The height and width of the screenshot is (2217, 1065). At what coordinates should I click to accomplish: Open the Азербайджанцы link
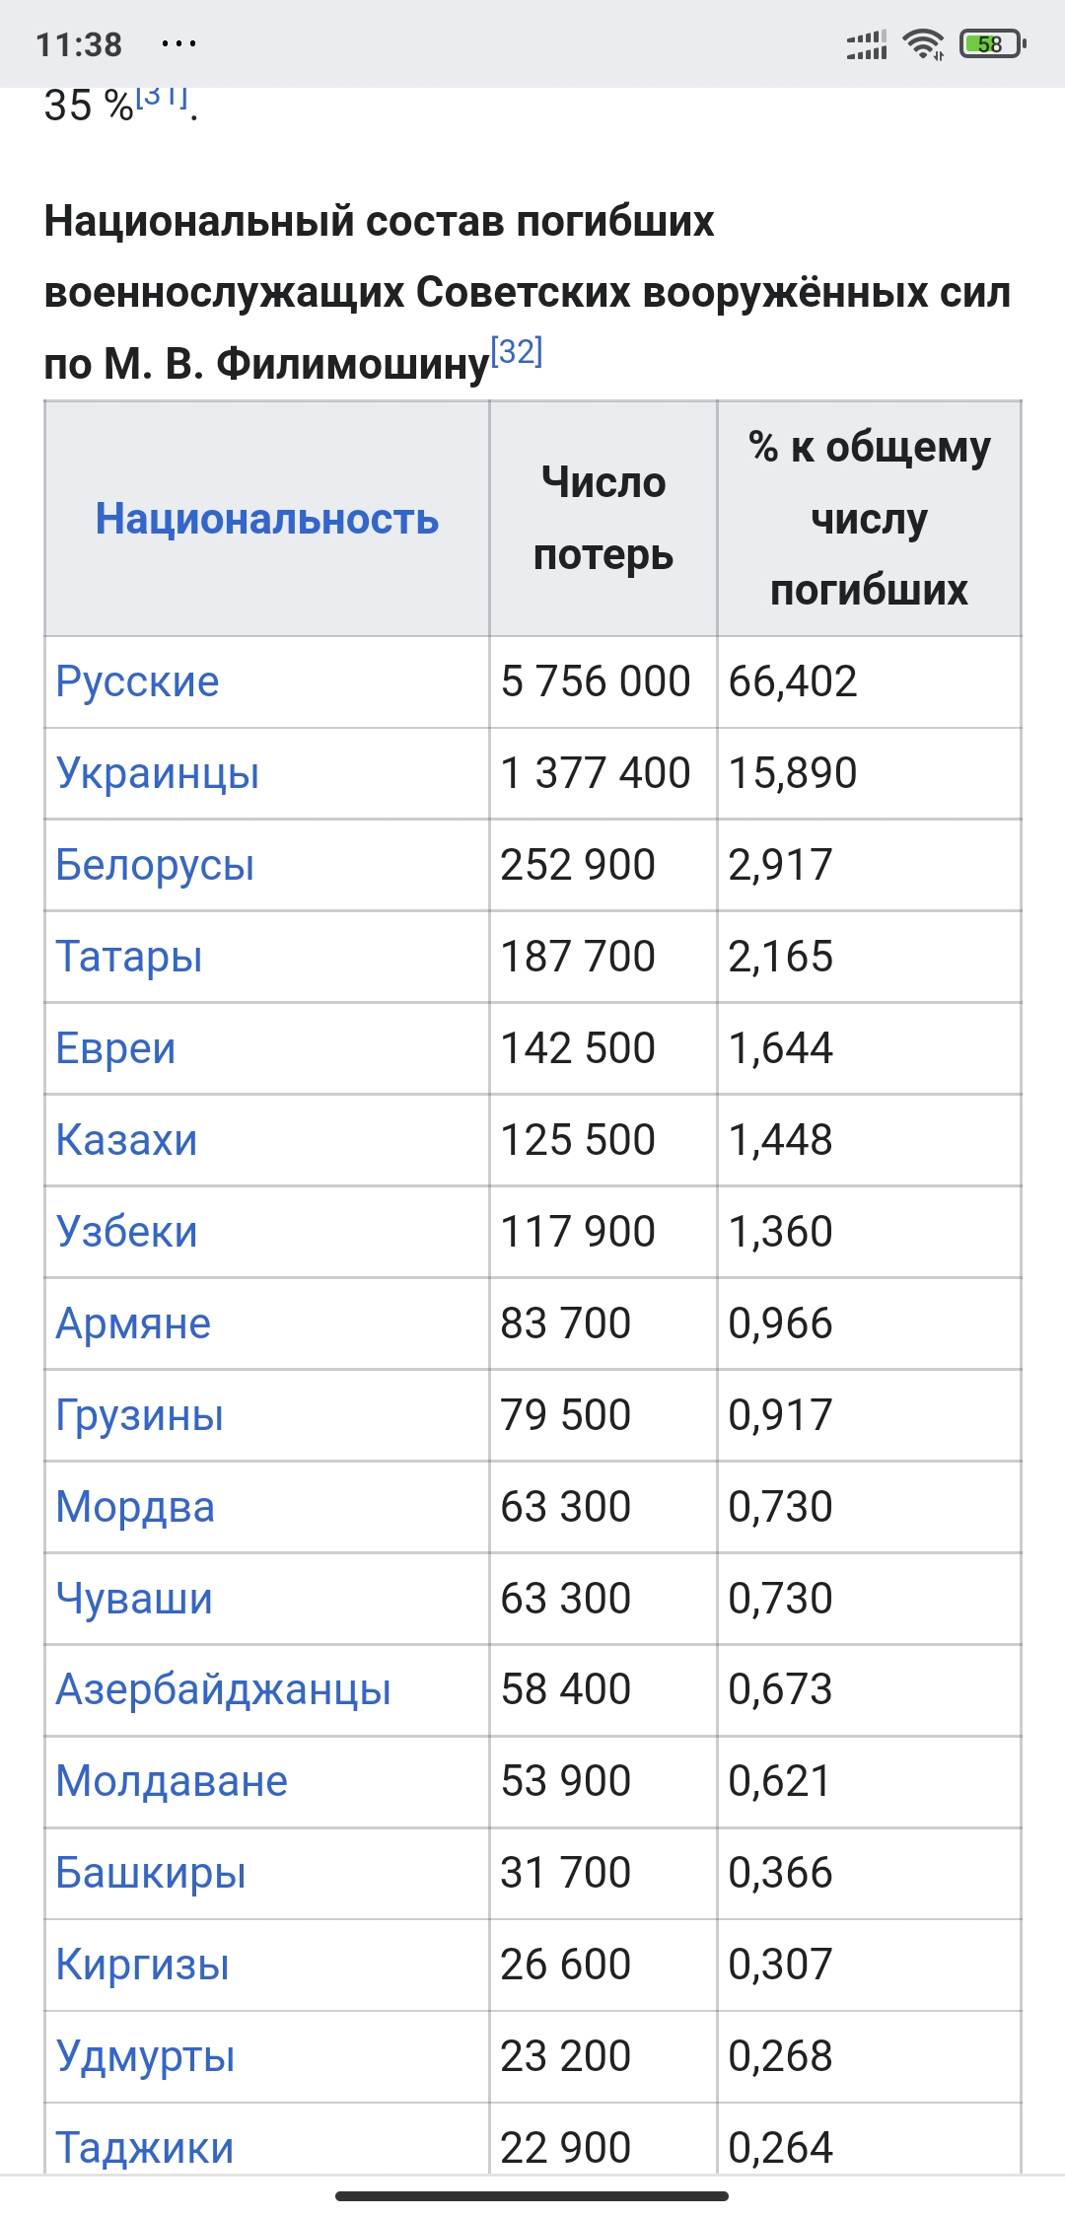click(223, 1689)
